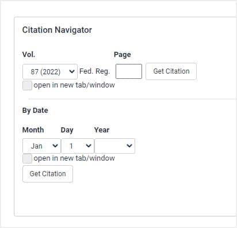The image size is (237, 228).
Task: Click the Fed. Reg. text label
Action: coord(94,71)
